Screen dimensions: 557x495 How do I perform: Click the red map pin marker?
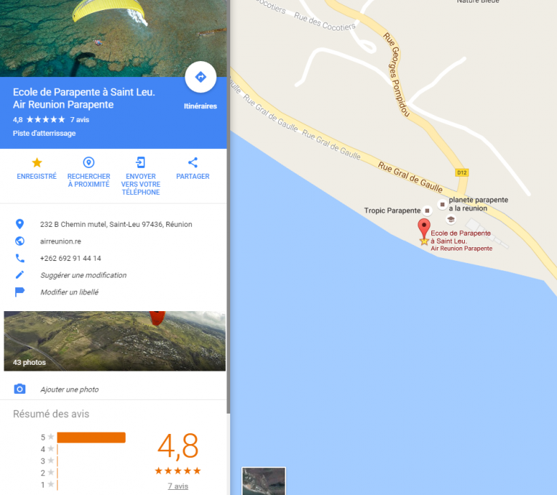[424, 228]
